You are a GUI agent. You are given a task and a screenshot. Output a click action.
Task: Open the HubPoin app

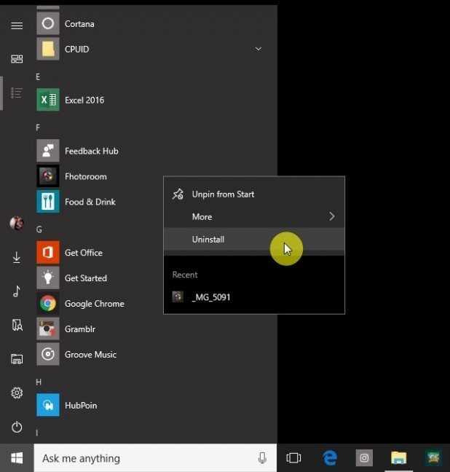80,405
